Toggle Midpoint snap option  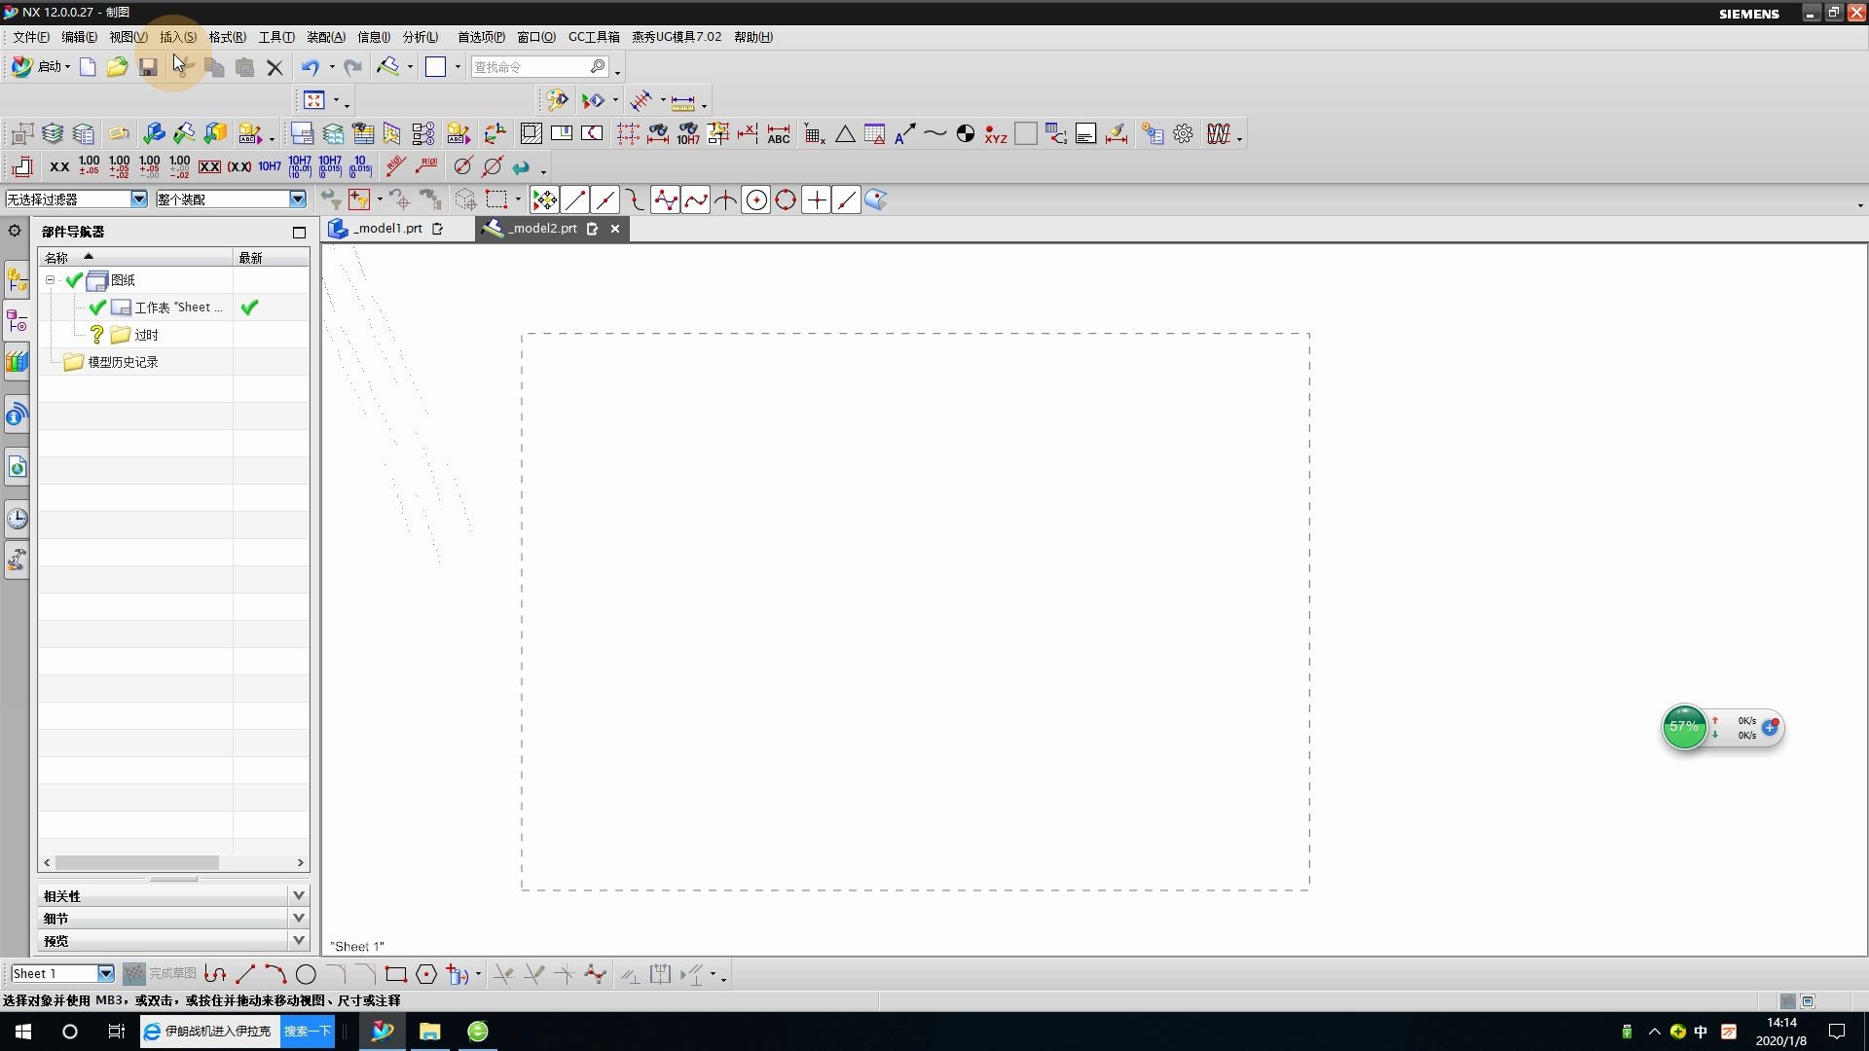click(605, 200)
